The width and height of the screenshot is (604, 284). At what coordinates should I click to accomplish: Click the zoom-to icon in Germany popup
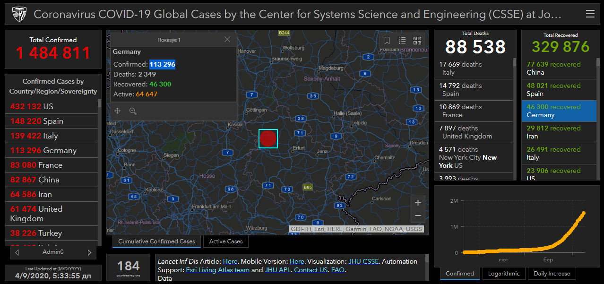[133, 111]
